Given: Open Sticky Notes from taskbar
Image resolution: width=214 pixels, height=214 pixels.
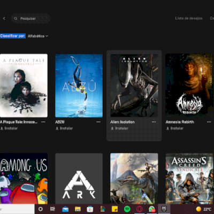Looking at the screenshot, I should [114, 209].
